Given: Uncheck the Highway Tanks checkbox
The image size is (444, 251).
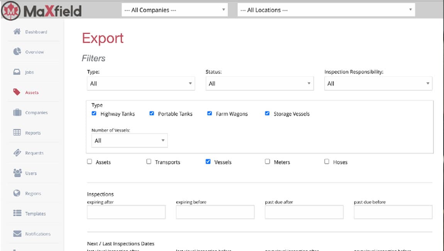Looking at the screenshot, I should pyautogui.click(x=94, y=114).
